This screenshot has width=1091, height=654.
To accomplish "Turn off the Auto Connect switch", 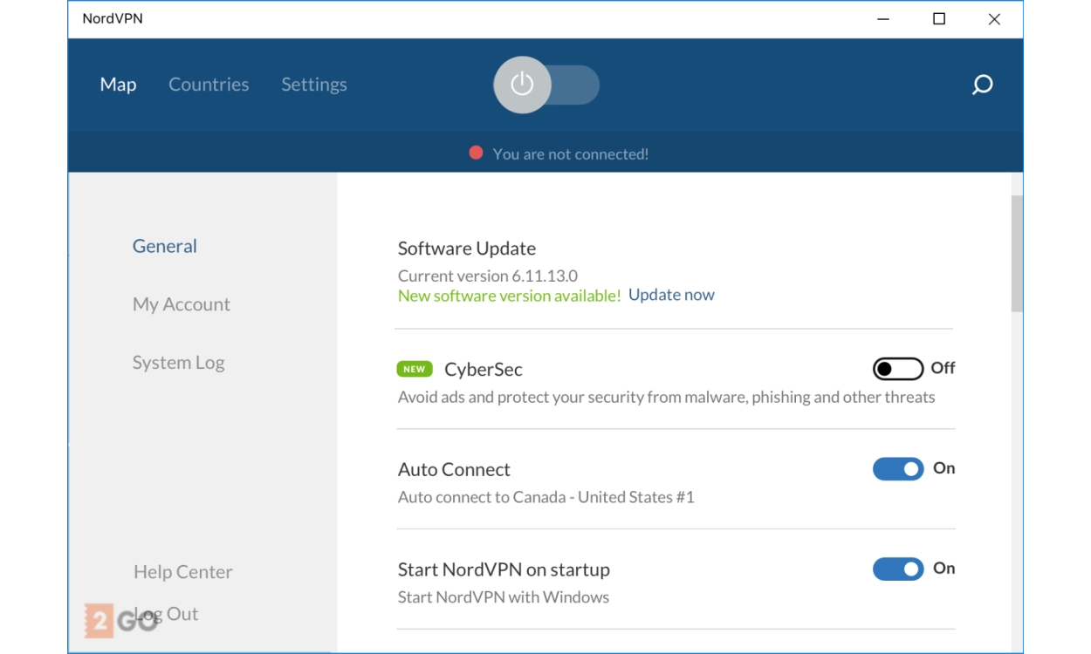I will pos(897,469).
